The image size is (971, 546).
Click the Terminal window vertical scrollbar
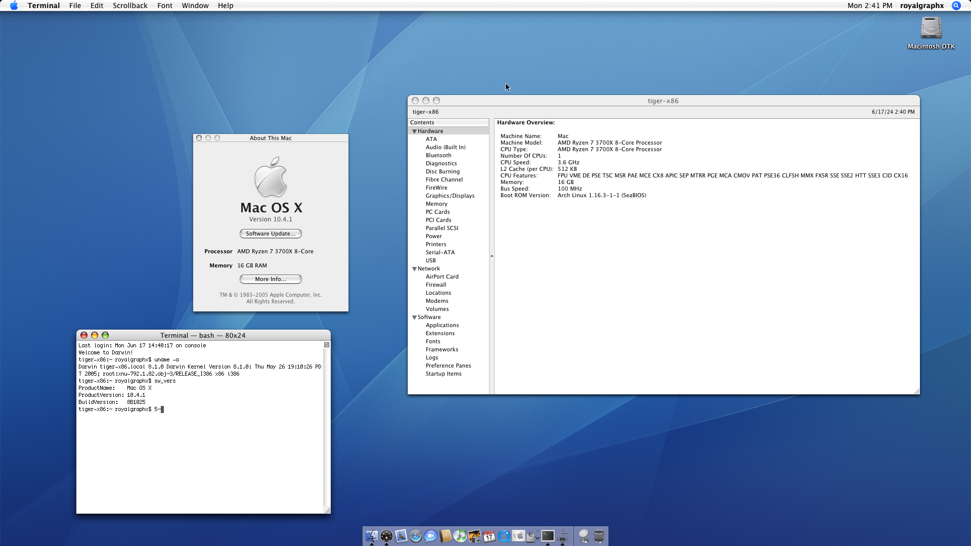pyautogui.click(x=327, y=427)
